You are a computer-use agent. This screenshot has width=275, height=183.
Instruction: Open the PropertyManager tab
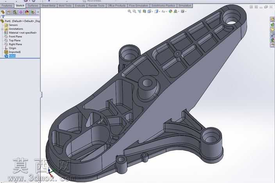pyautogui.click(x=9, y=12)
